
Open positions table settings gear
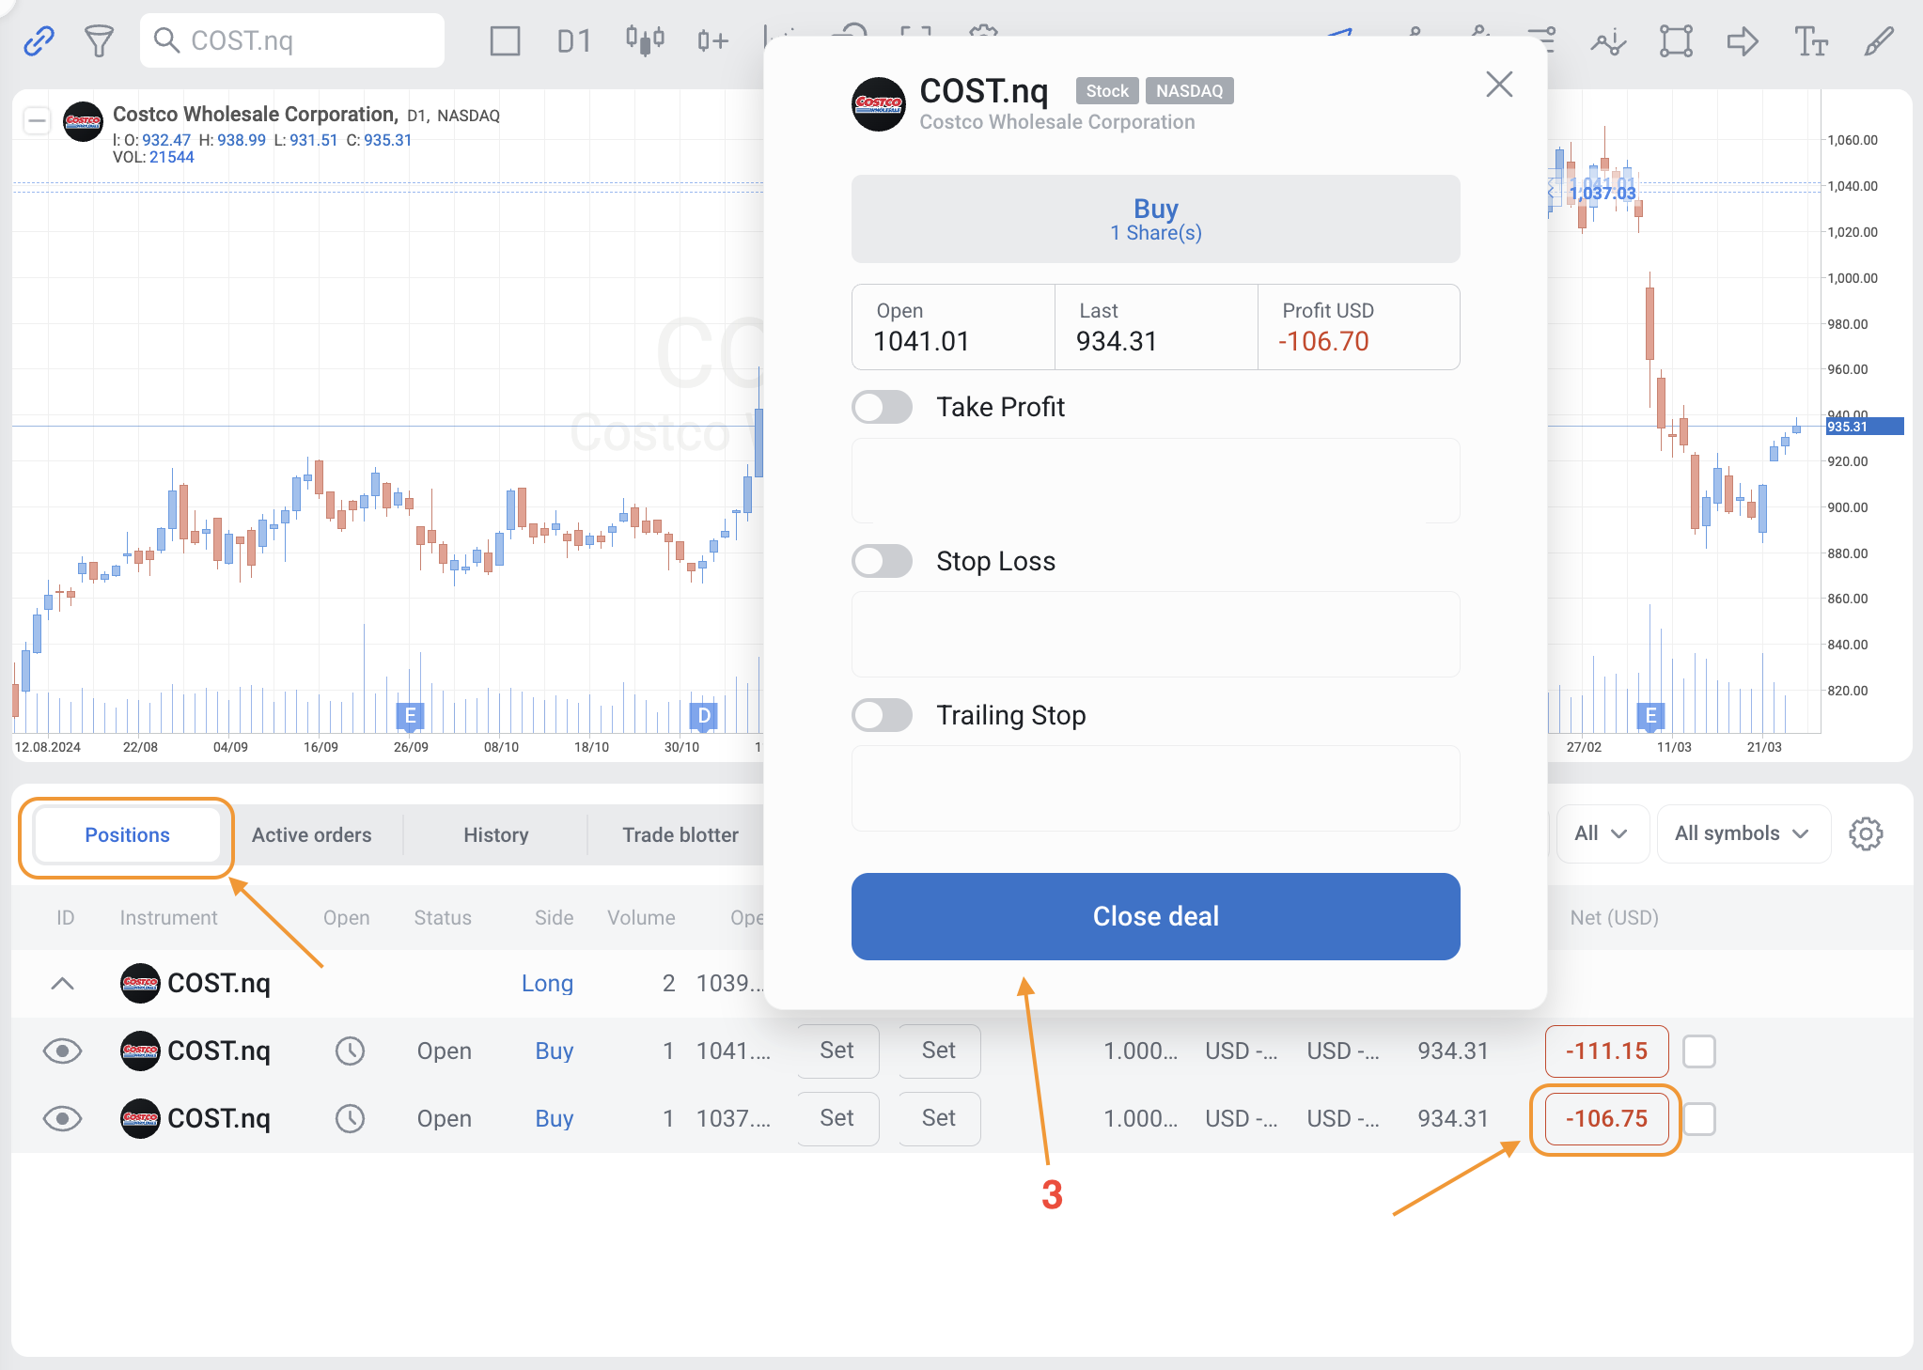[1866, 833]
